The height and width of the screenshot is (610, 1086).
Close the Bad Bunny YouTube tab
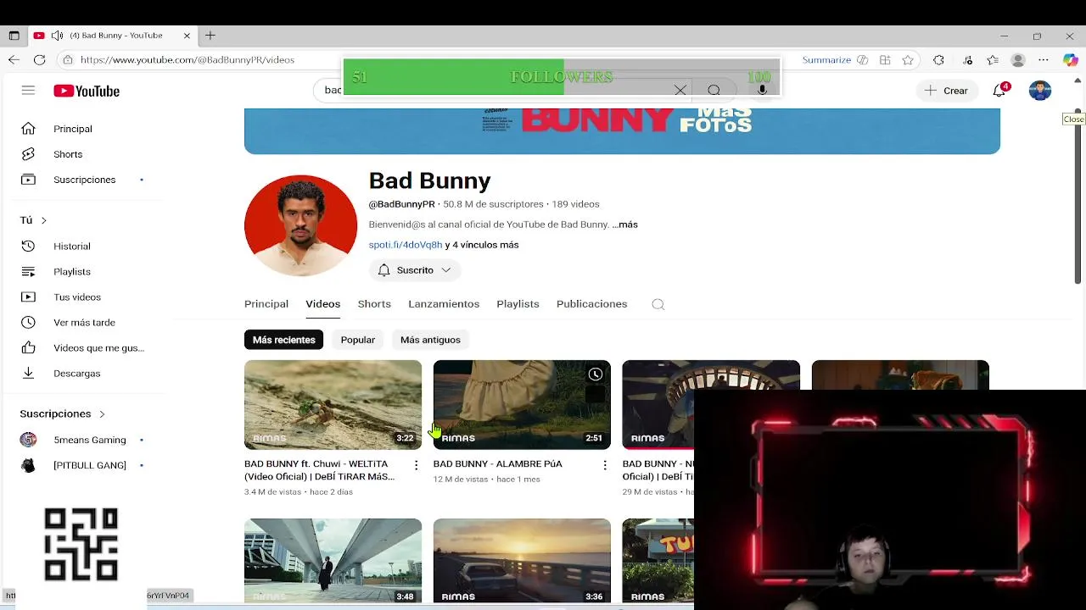pyautogui.click(x=187, y=36)
